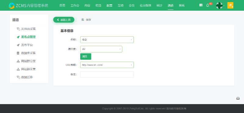Image resolution: width=244 pixels, height=113 pixels.
Task: Click the 数据库采集 database icon
Action: pyautogui.click(x=18, y=53)
